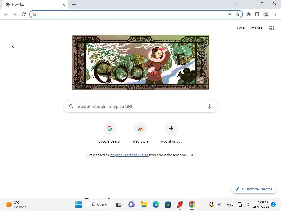Share the Google Doodle
The width and height of the screenshot is (281, 211).
tap(200, 80)
